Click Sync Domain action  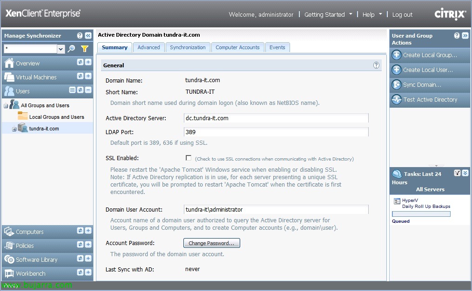(430, 85)
